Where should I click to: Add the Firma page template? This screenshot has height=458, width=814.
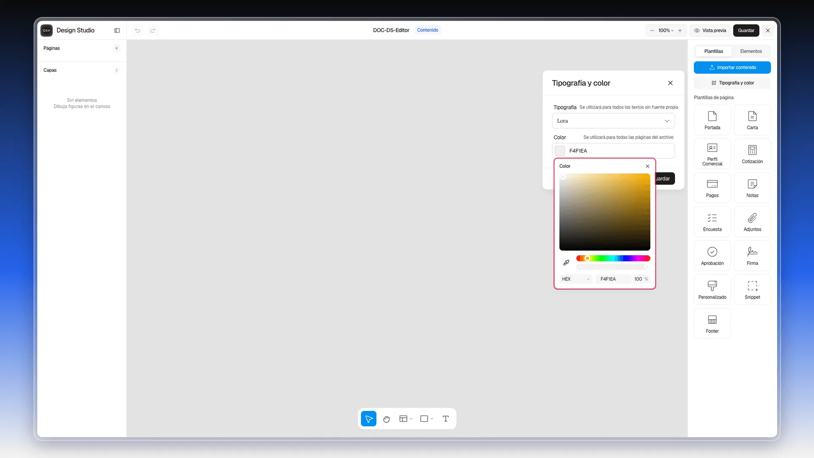click(x=752, y=256)
